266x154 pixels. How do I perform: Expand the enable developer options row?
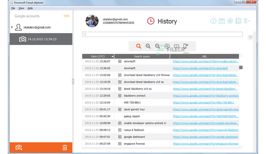(120, 123)
